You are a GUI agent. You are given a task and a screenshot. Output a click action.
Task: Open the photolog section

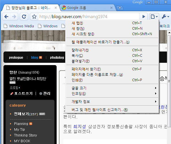tap(57, 58)
